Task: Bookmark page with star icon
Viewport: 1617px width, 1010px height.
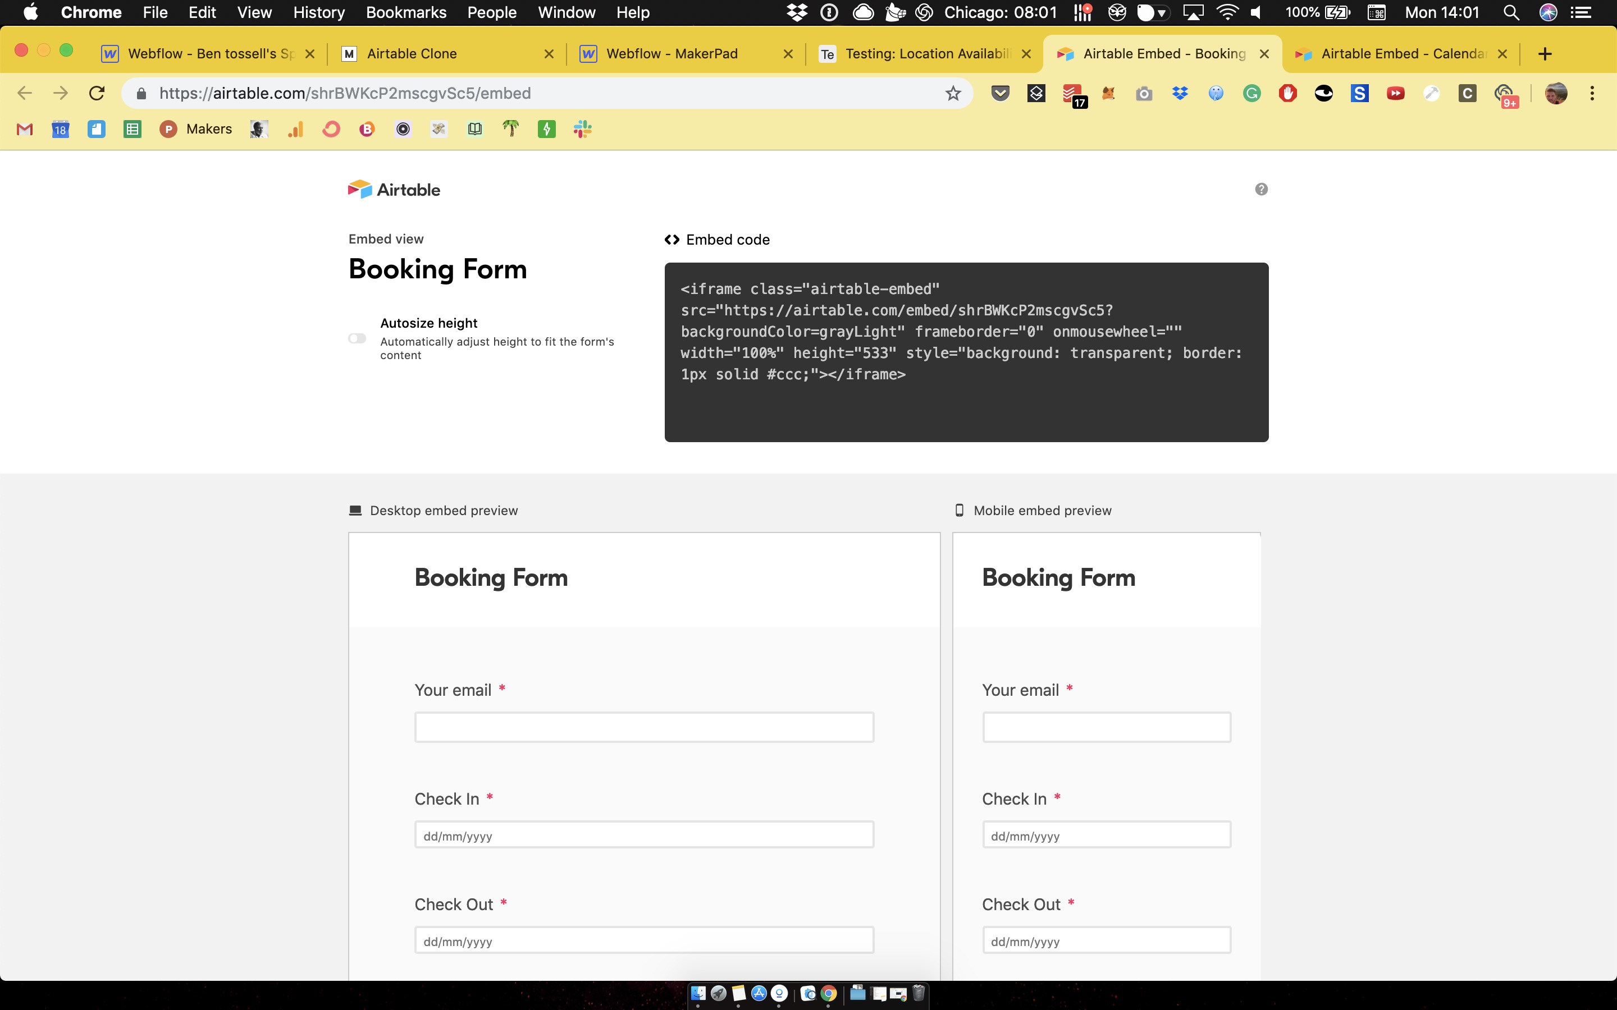Action: [x=953, y=94]
